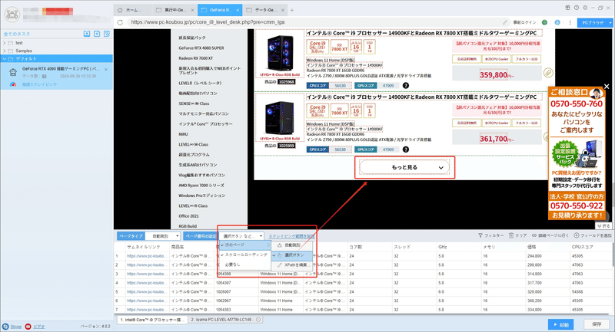Click the 事前ログイン button
Viewport: 615px width, 332px height.
tap(524, 22)
